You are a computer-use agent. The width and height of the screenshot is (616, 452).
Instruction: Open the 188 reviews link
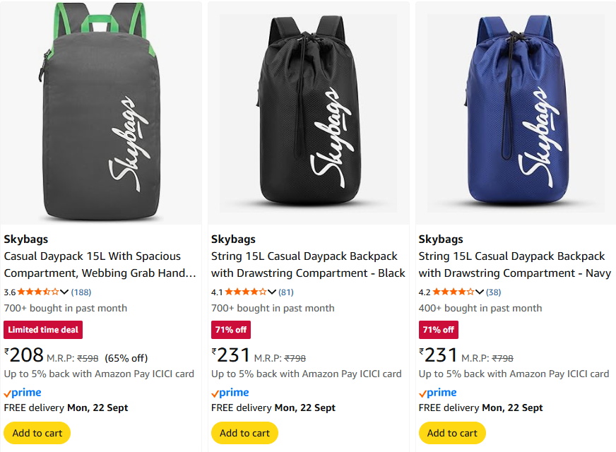[x=81, y=292]
